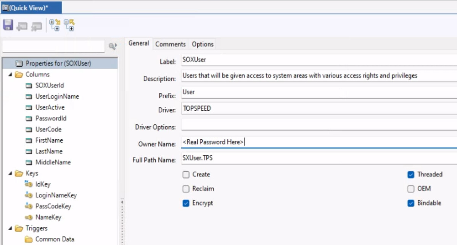Click the Common Data folder icon
The width and height of the screenshot is (457, 245).
[x=29, y=239]
